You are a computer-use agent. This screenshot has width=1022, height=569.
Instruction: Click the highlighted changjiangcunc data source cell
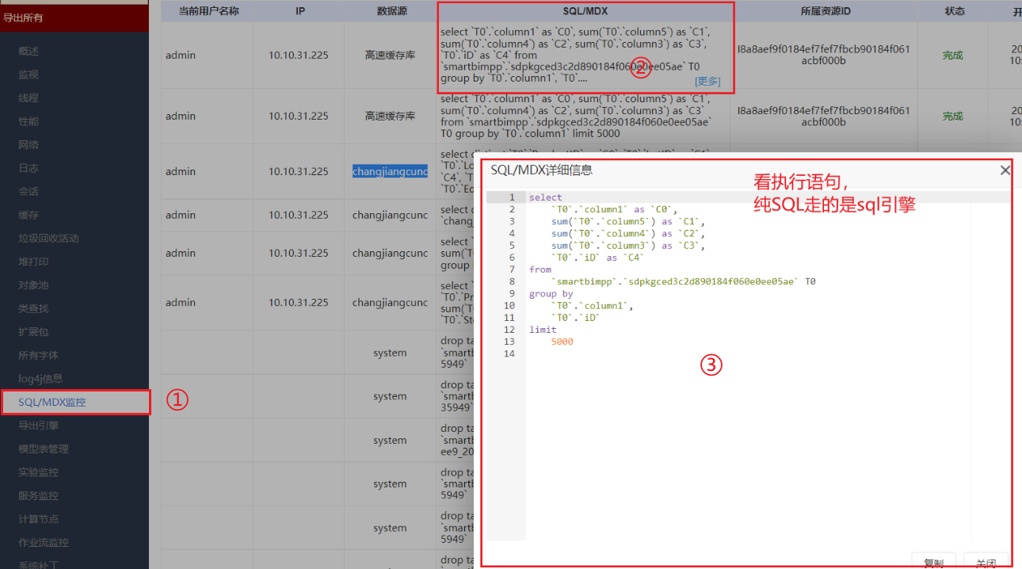390,171
